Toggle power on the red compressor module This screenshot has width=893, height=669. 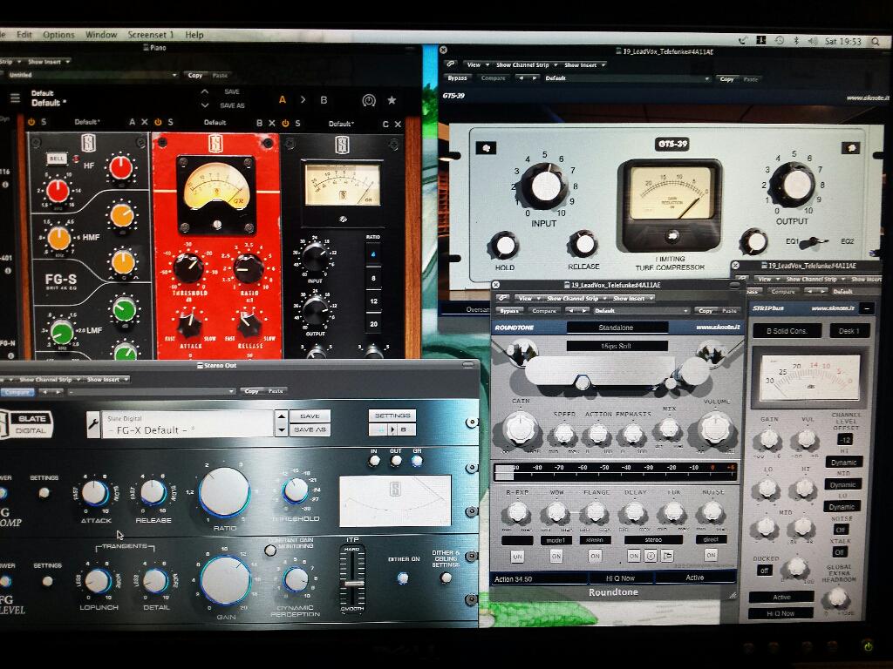point(158,122)
